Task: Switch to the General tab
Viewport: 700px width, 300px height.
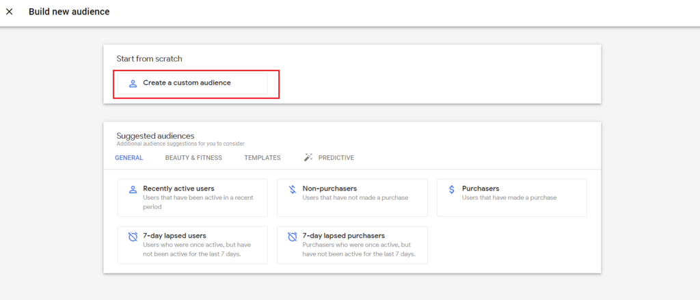Action: 129,158
